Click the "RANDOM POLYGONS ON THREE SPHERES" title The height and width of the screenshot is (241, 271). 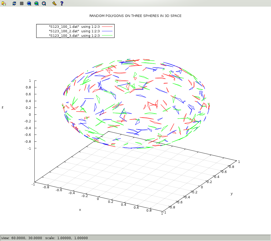click(x=135, y=16)
